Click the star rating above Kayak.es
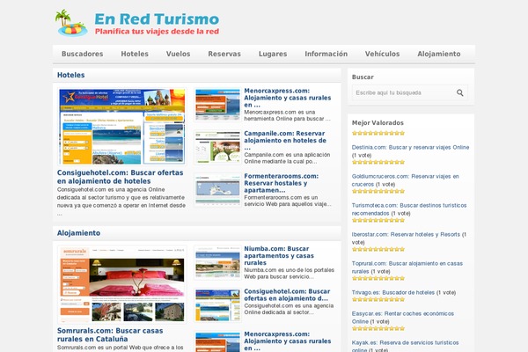 378,328
